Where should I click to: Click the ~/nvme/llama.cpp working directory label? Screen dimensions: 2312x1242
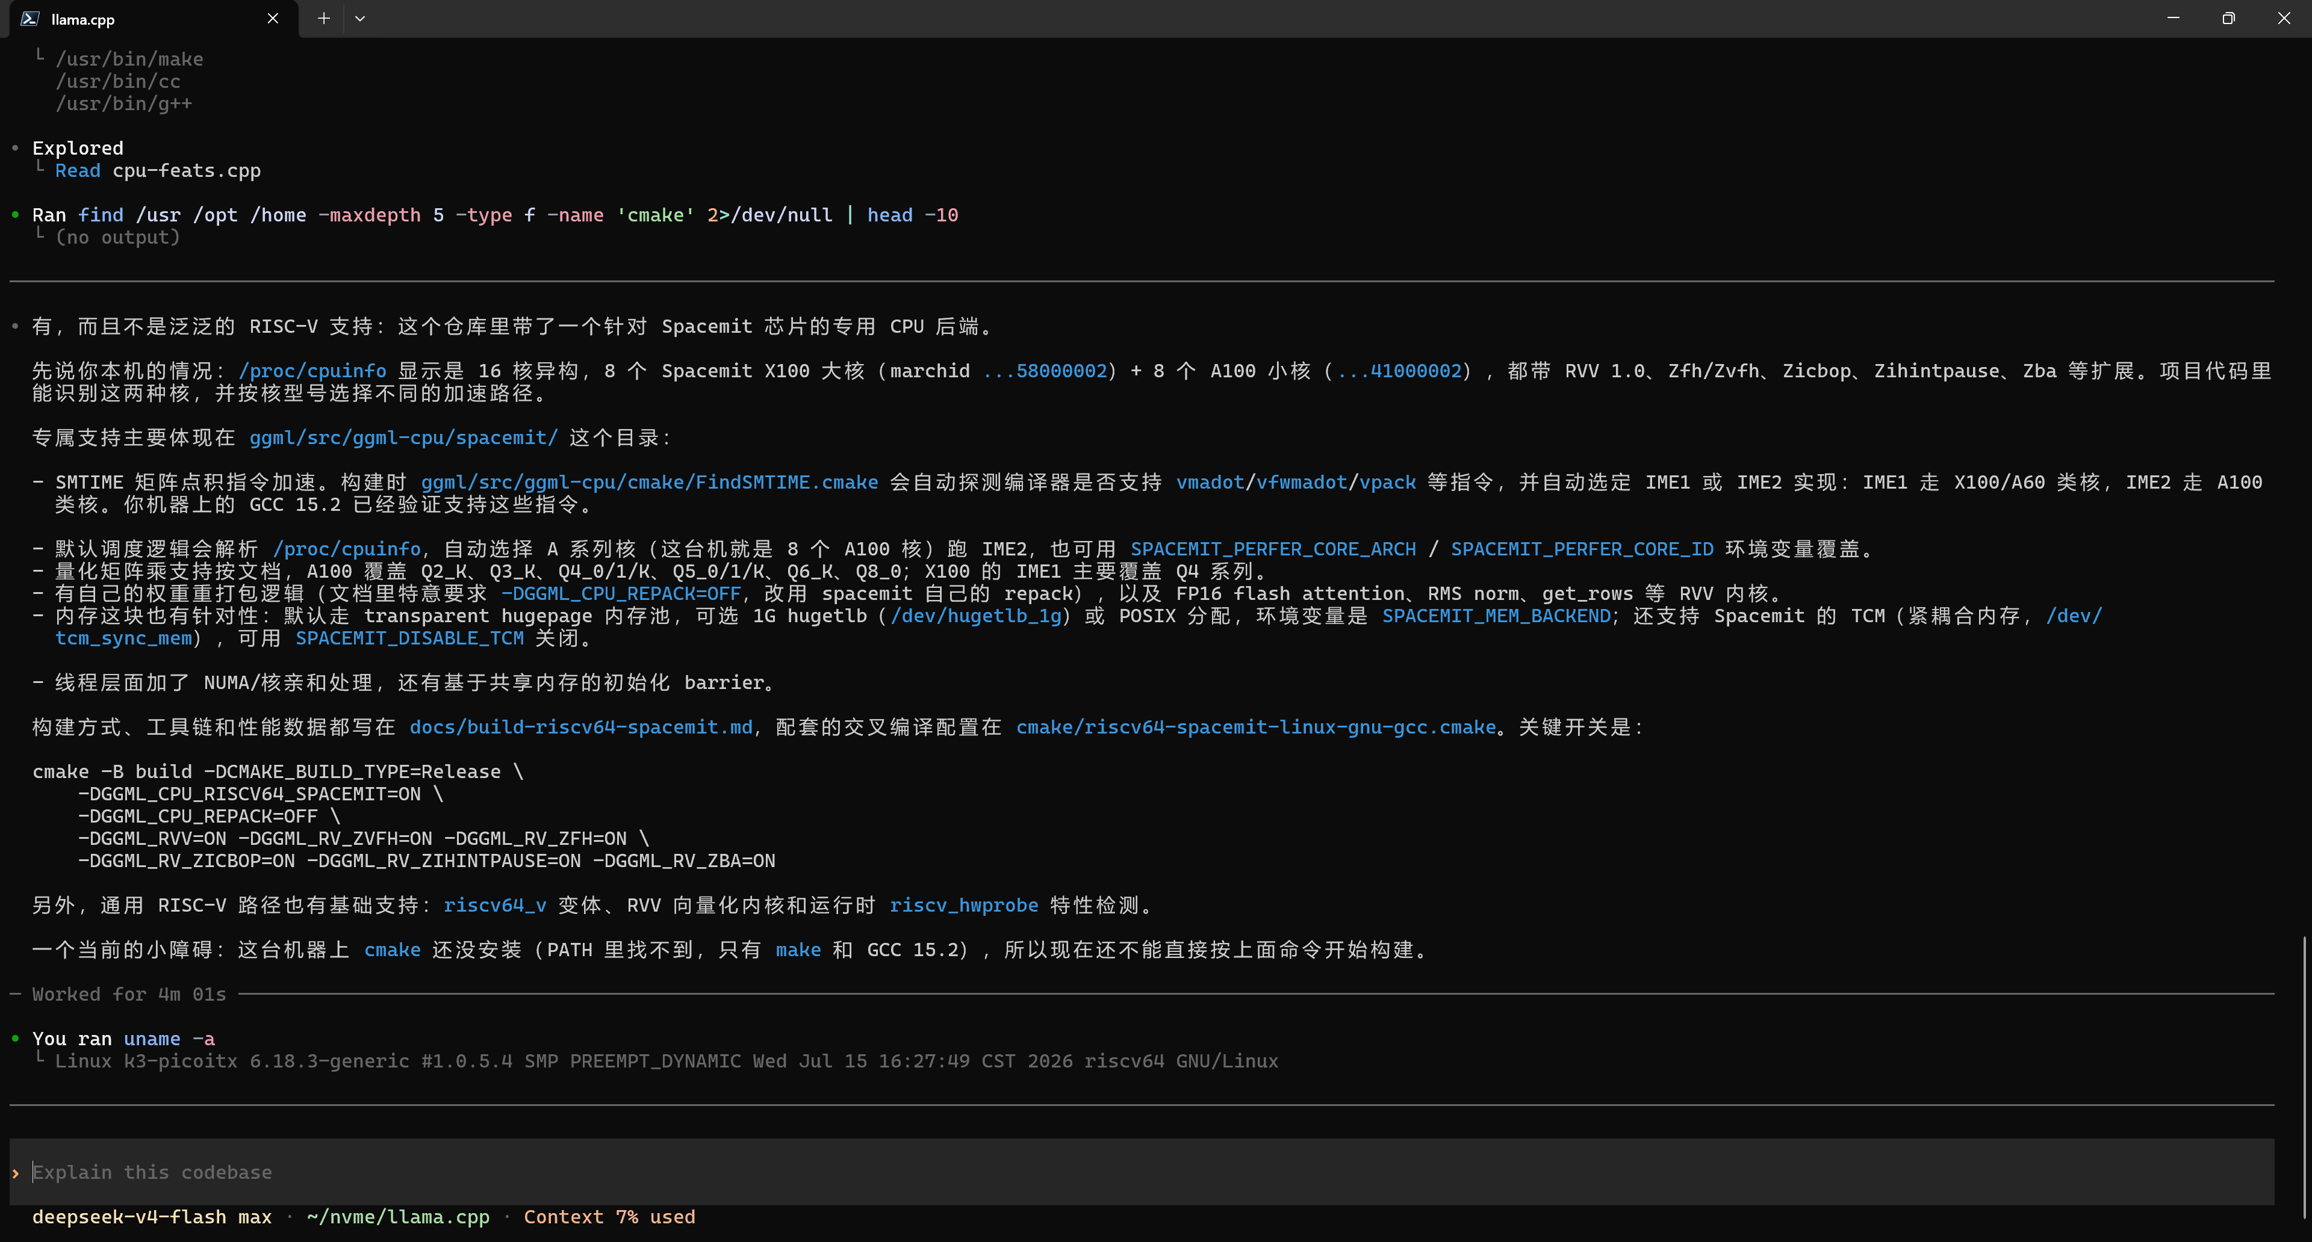397,1217
